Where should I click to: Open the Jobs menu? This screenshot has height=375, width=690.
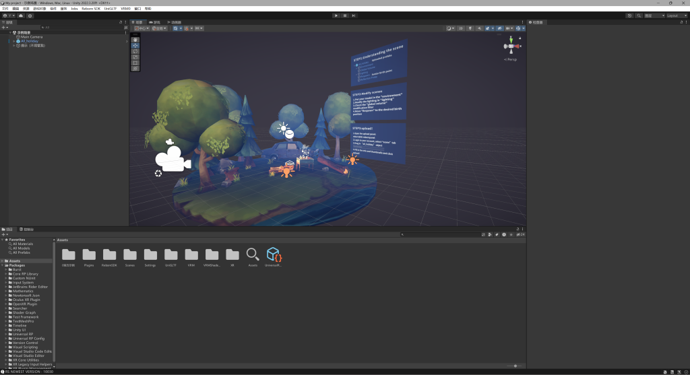(74, 9)
